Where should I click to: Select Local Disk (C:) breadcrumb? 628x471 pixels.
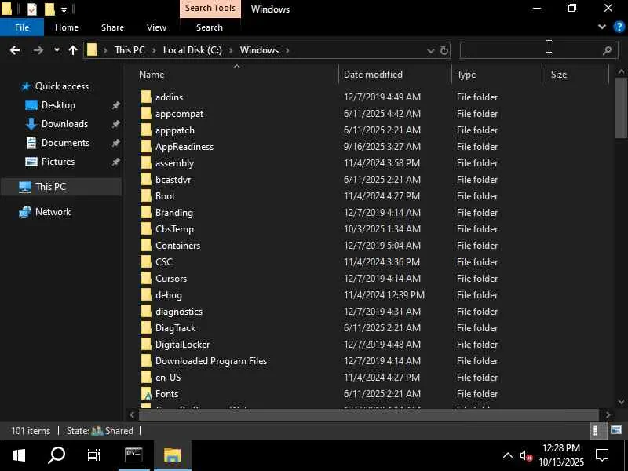tap(192, 50)
